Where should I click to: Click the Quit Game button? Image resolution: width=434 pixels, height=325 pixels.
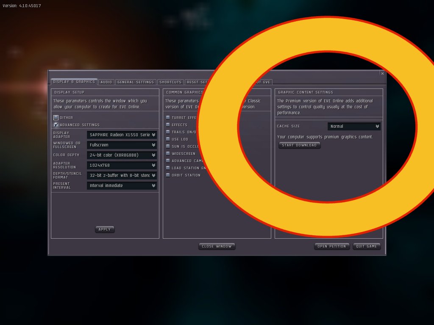point(367,246)
